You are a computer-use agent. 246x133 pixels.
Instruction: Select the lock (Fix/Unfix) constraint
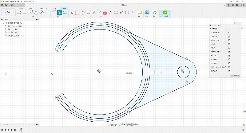click(x=105, y=13)
